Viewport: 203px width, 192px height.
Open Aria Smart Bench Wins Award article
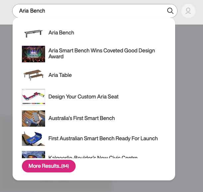pos(101,54)
